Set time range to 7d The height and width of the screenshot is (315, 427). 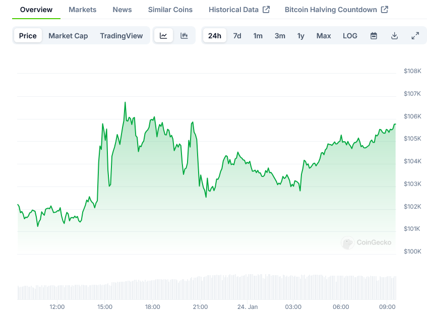tap(237, 36)
